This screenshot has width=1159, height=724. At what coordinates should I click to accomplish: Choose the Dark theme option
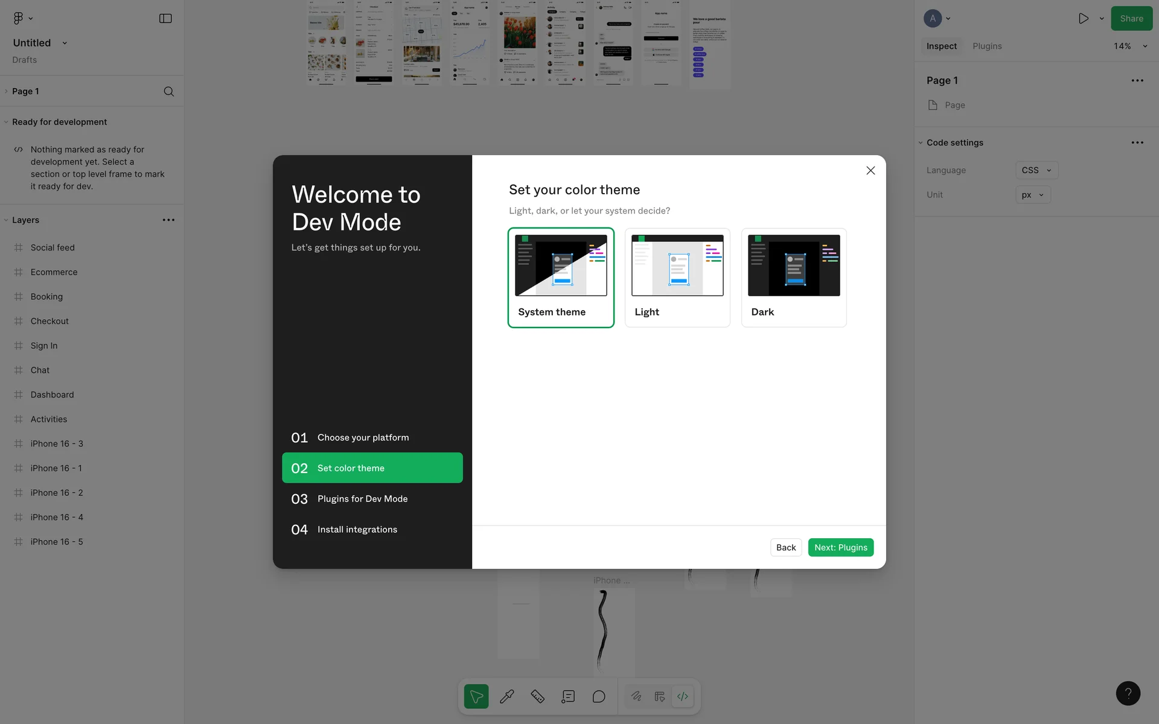point(794,278)
